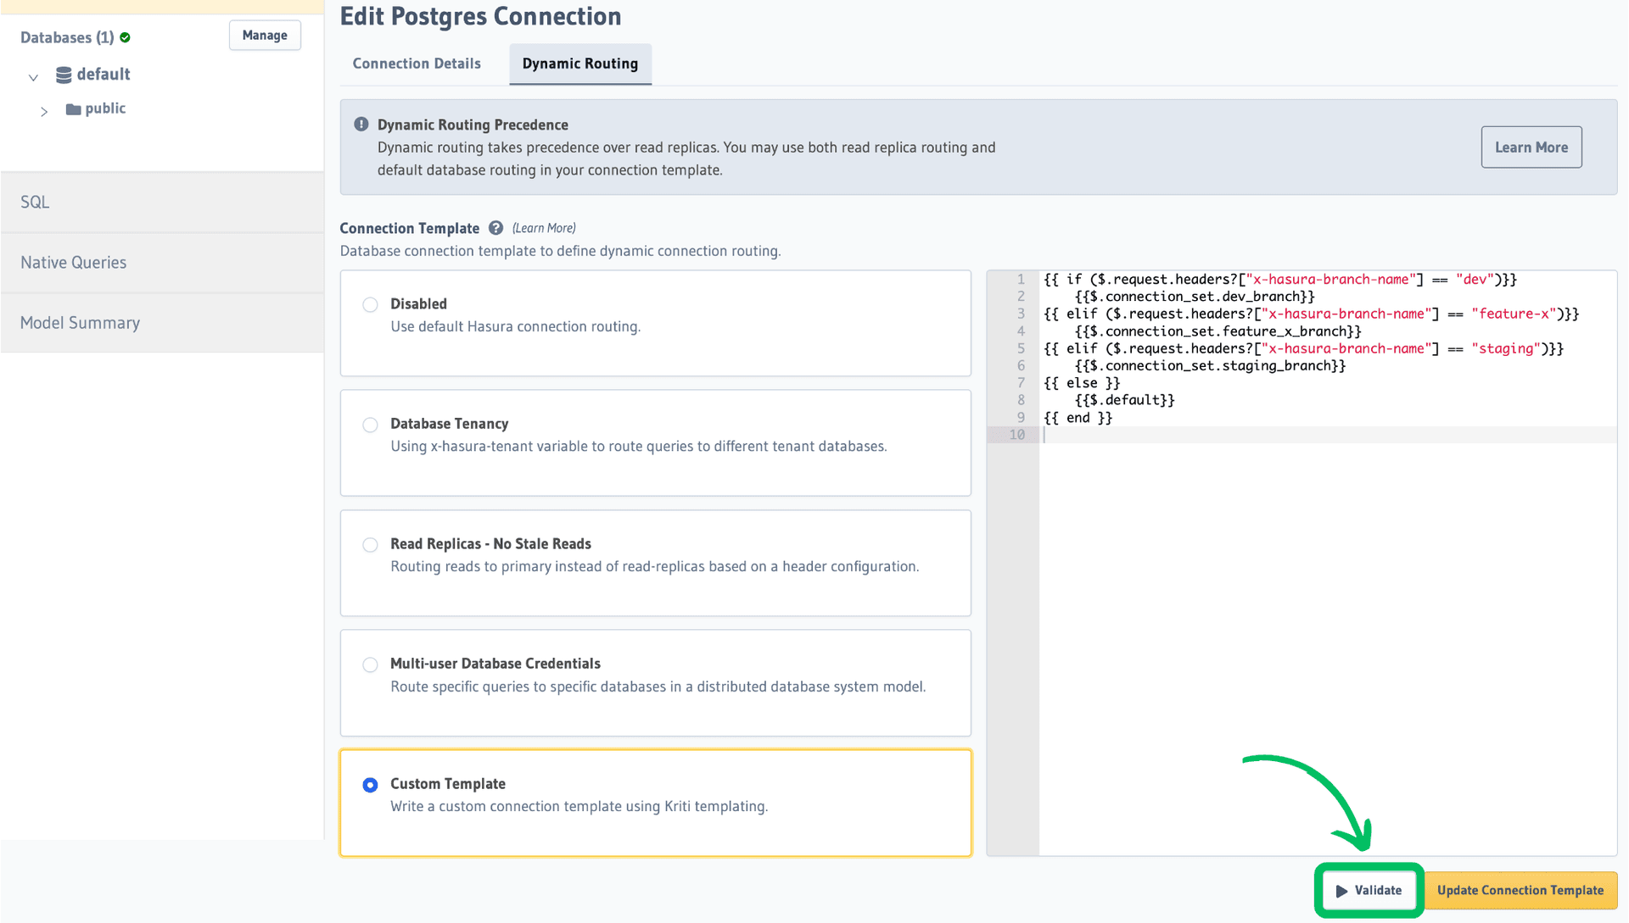The width and height of the screenshot is (1629, 923).
Task: Choose Read Replicas - No Stale Reads
Action: (x=370, y=545)
